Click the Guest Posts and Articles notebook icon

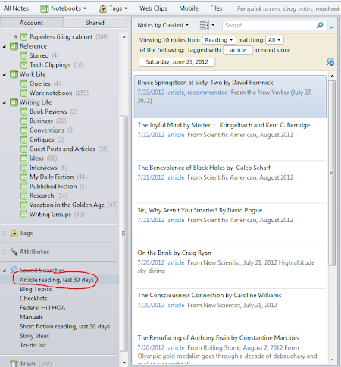[23, 149]
